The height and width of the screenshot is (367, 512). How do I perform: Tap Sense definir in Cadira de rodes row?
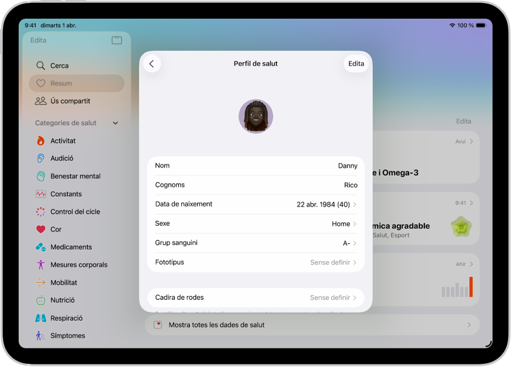click(330, 298)
